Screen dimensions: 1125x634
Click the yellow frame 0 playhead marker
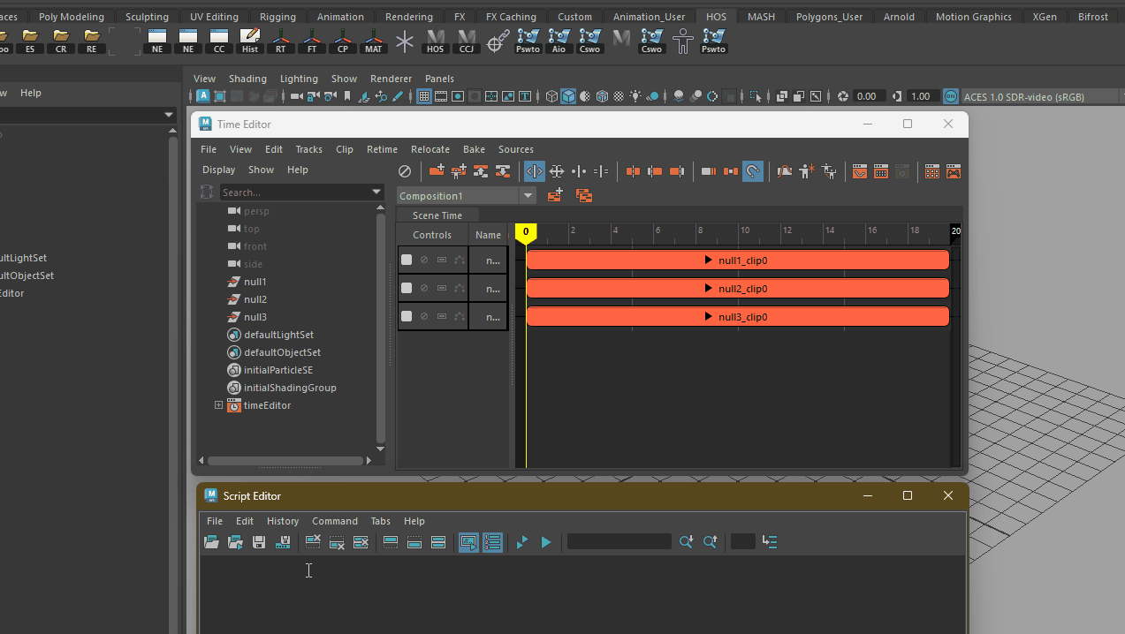click(x=526, y=232)
